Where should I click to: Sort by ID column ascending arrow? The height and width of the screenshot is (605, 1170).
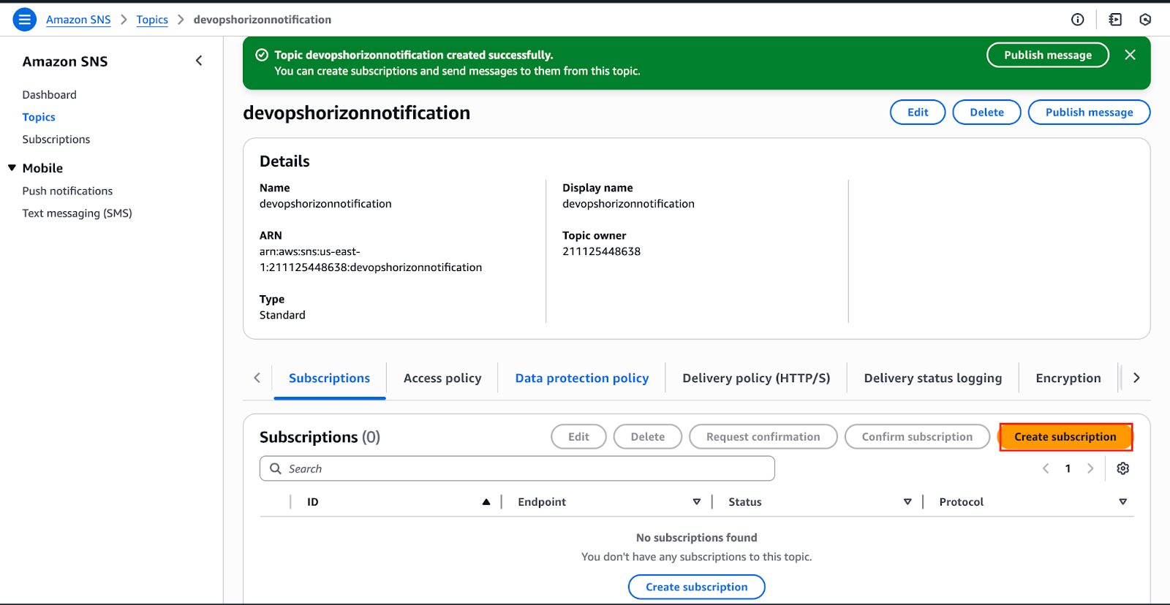486,502
